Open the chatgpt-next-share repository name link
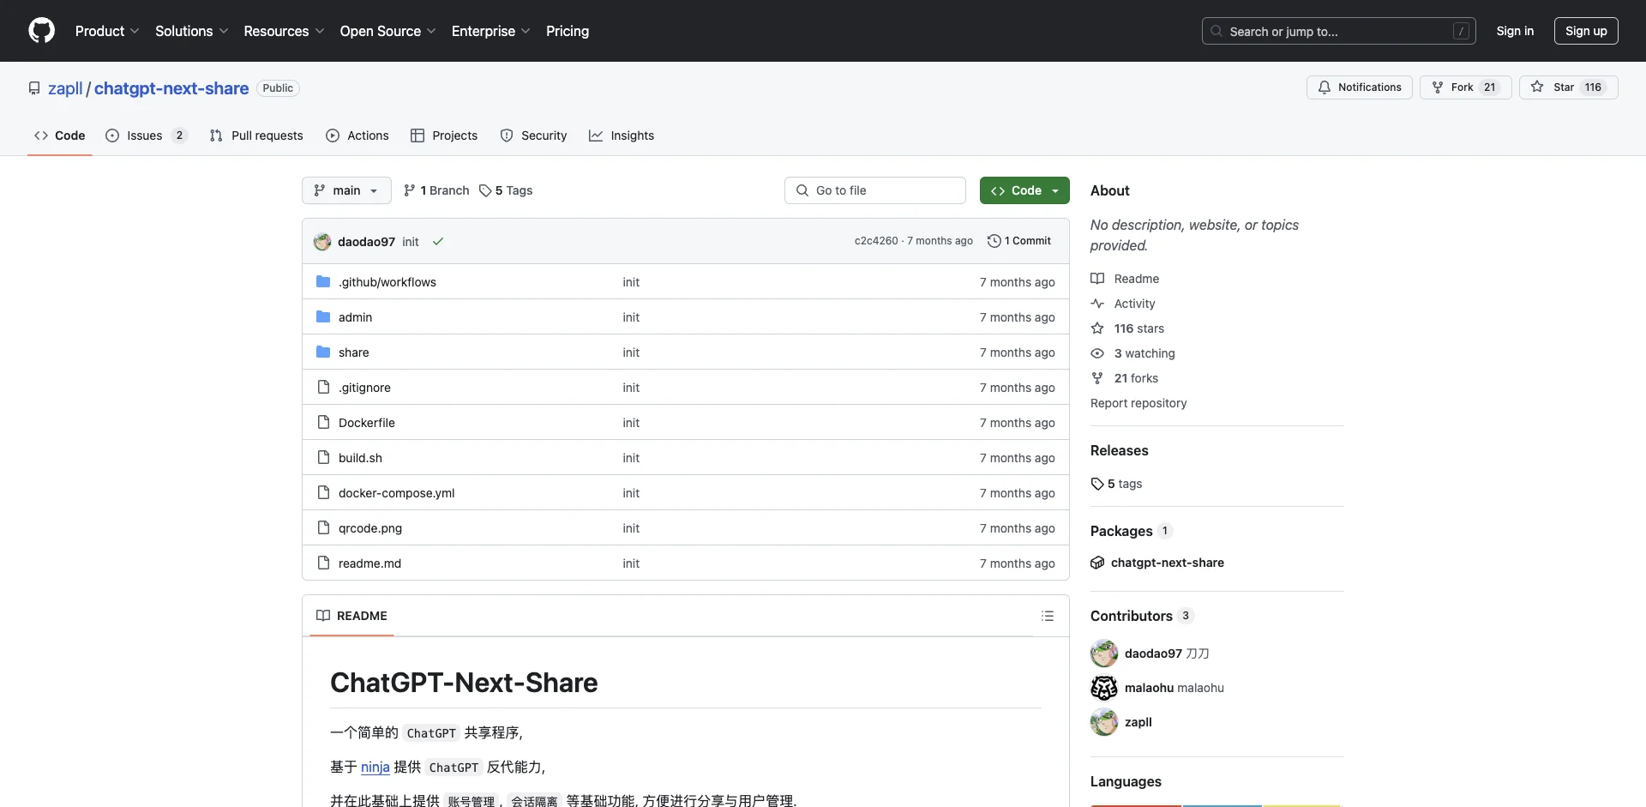The width and height of the screenshot is (1646, 807). (x=171, y=88)
